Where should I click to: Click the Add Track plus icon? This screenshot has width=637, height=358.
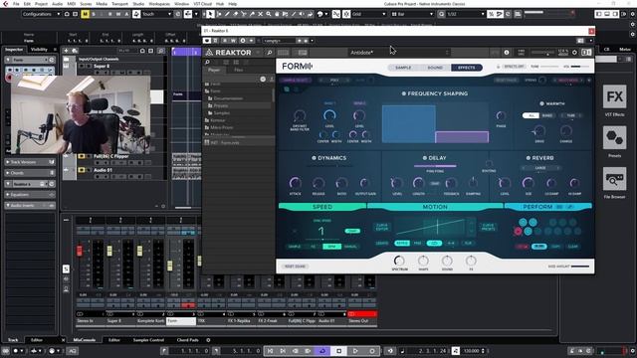(66, 51)
